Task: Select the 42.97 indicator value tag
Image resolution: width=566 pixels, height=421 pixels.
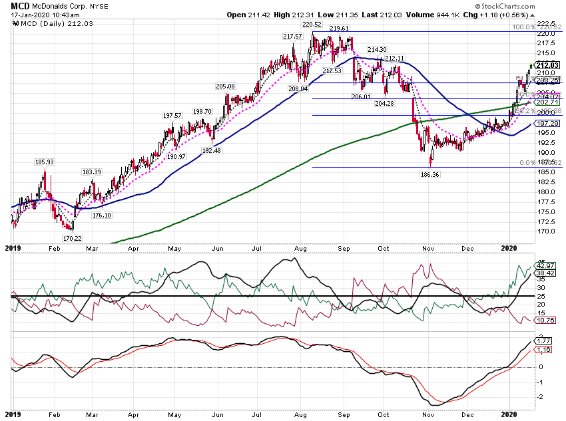Action: tap(545, 266)
